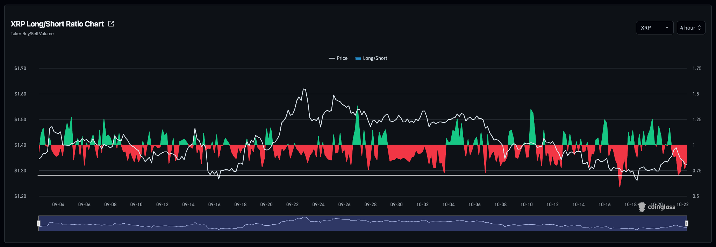Screen dimensions: 716x247
Task: Click the 1.5 ratio axis label
Action: 696,94
